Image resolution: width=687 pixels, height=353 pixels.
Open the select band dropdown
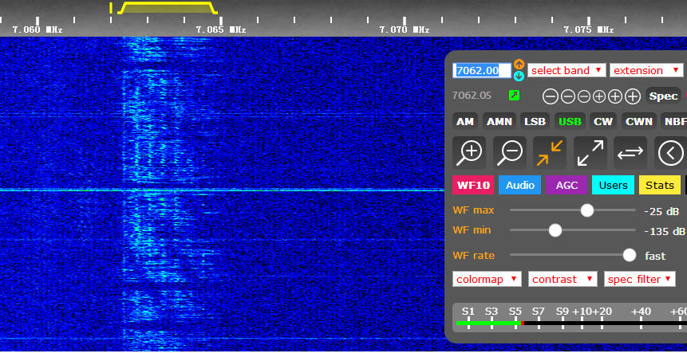[x=567, y=70]
